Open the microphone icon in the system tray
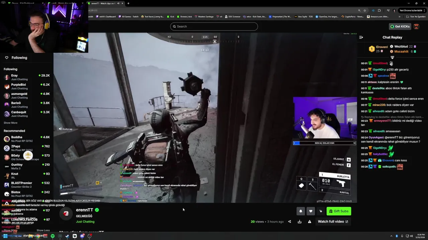Viewport: 428px width, 240px height. tap(402, 236)
